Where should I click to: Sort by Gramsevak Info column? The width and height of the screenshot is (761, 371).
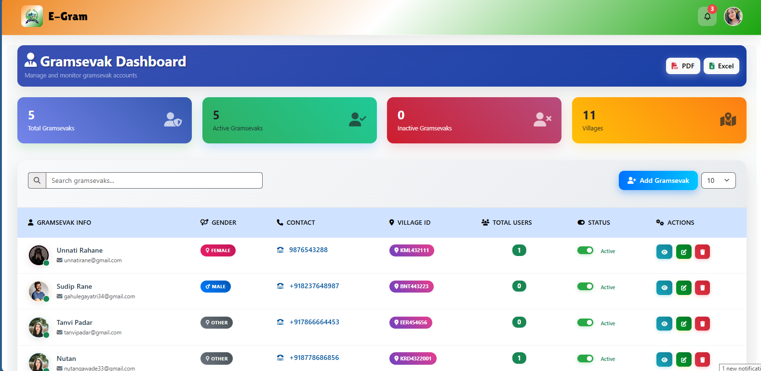(59, 222)
